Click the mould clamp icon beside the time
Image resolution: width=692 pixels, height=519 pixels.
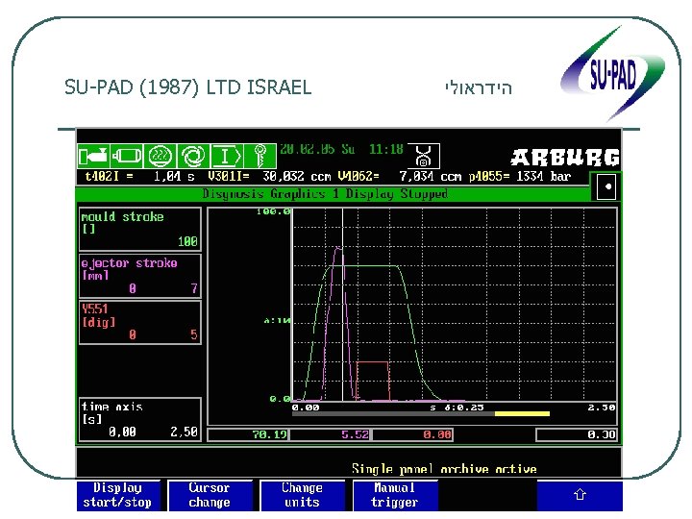[x=424, y=157]
